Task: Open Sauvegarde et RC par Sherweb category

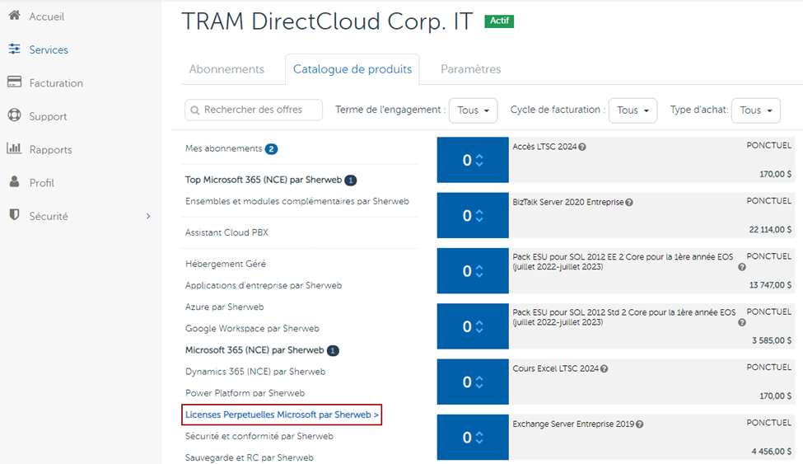Action: [x=250, y=458]
